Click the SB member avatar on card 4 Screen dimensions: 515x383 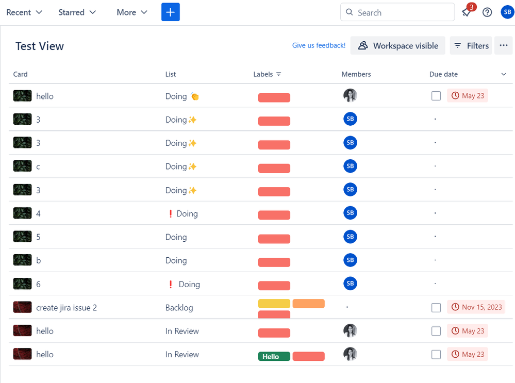(x=350, y=213)
